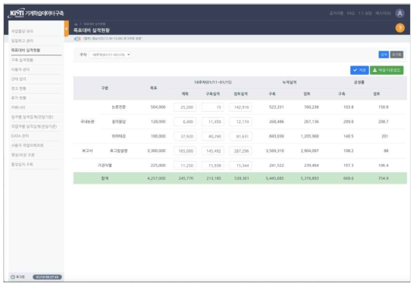417x288 pixels.
Task: Click the review result input showing 81,631
Action: 240,136
